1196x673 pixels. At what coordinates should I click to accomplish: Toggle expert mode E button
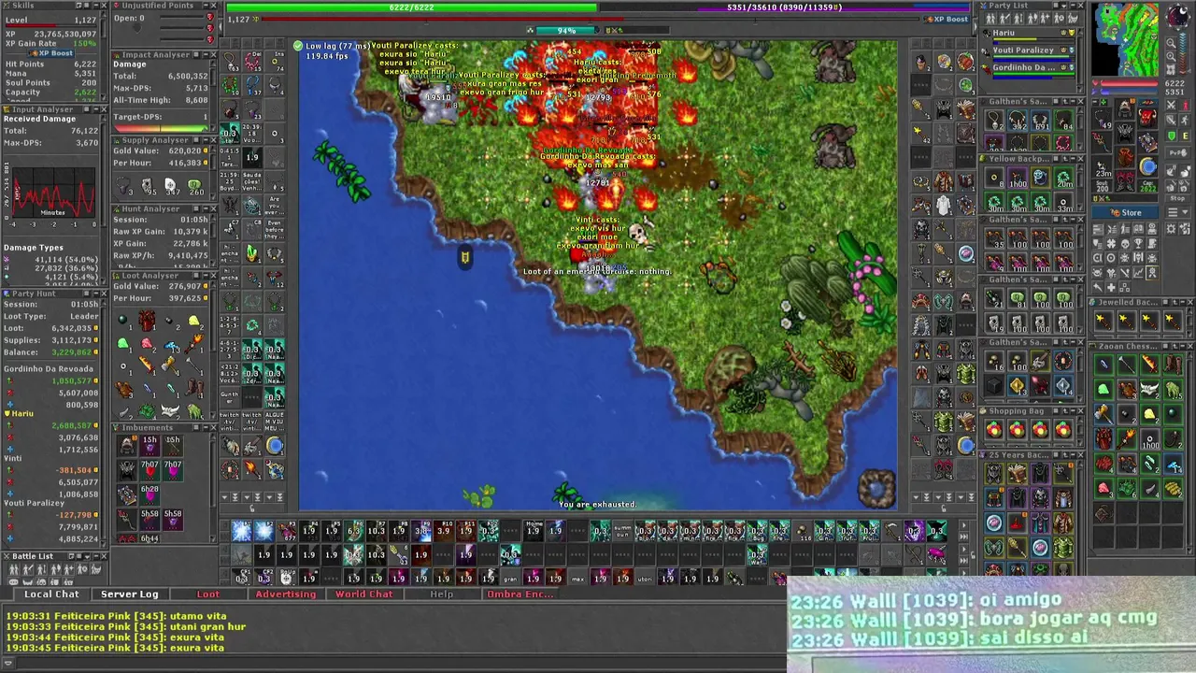(1185, 136)
